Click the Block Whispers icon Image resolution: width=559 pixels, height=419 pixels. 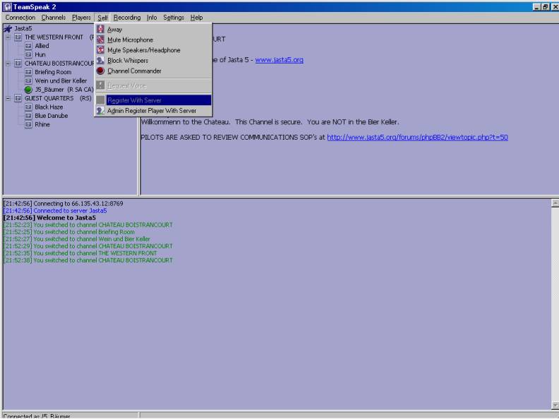(x=101, y=61)
